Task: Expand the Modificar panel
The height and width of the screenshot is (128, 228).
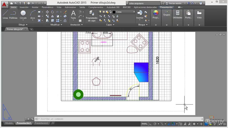Action: coord(56,25)
